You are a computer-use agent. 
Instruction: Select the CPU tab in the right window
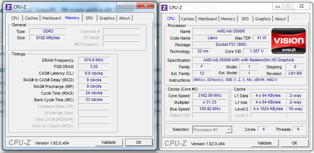click(x=171, y=18)
